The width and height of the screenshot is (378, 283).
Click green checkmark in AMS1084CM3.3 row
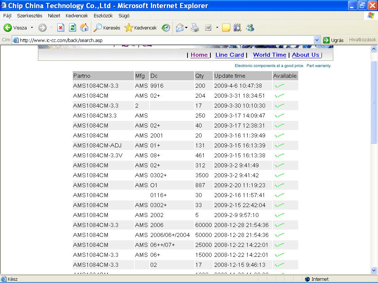[x=279, y=115]
